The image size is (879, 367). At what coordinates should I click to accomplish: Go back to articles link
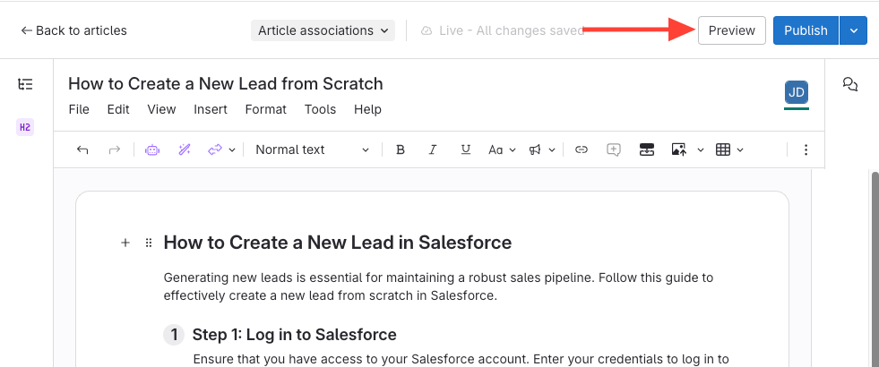pos(73,30)
